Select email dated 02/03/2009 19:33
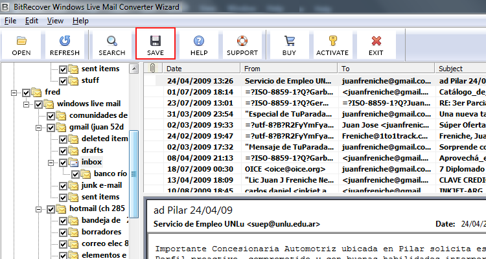486x259 pixels. (314, 125)
